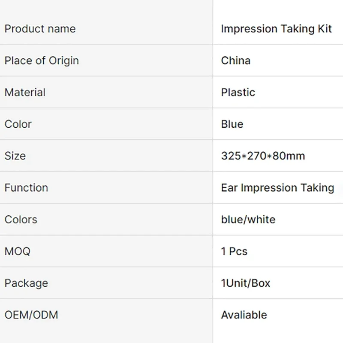Screen dimensions: 343x343
Task: Click the Colors label
Action: coord(21,220)
